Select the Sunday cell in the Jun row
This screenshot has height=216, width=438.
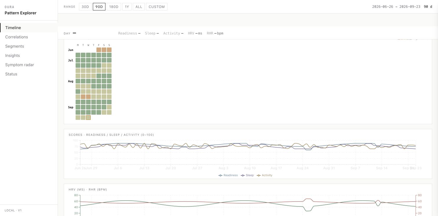[x=109, y=50]
